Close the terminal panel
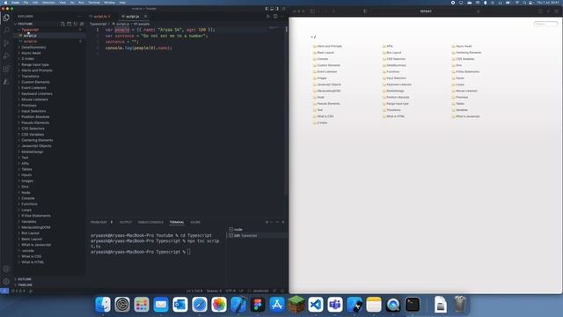Viewport: 563px width, 317px height. coord(283,222)
